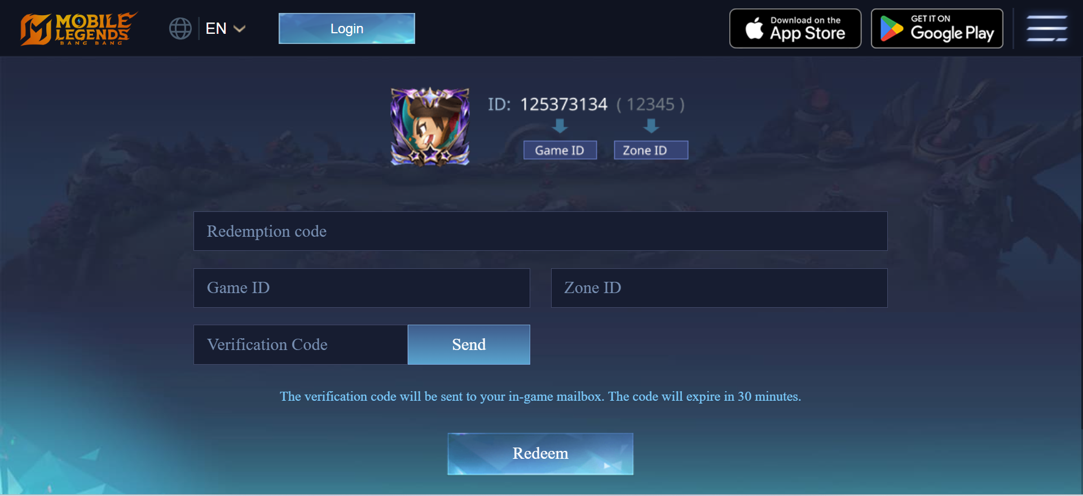
Task: Click the player avatar thumbnail
Action: pyautogui.click(x=430, y=126)
